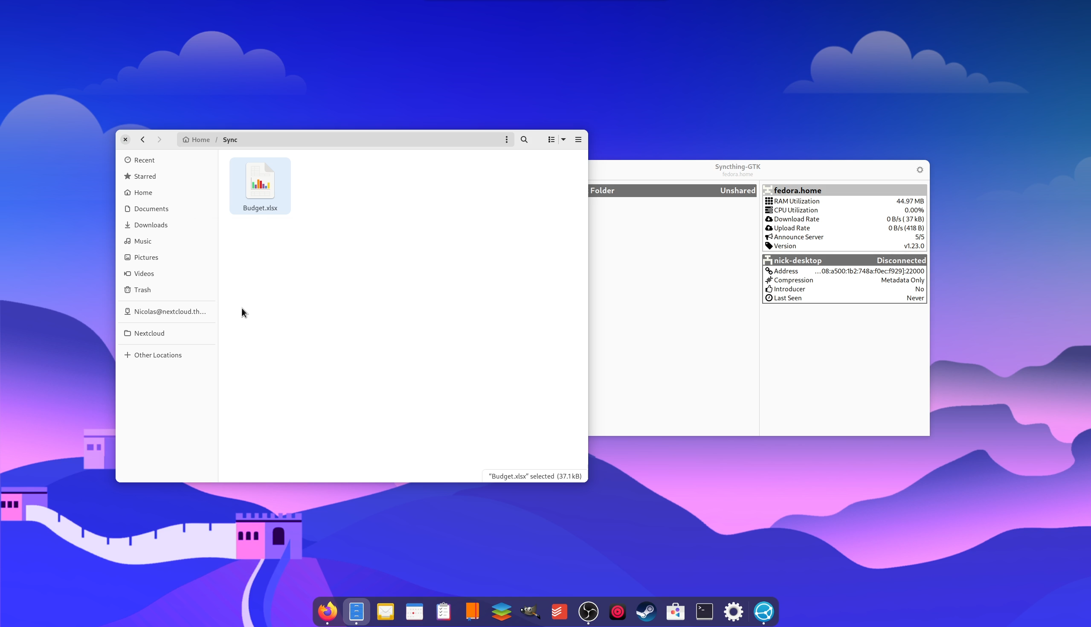Open the Mail app from the dock
This screenshot has width=1091, height=627.
(385, 612)
